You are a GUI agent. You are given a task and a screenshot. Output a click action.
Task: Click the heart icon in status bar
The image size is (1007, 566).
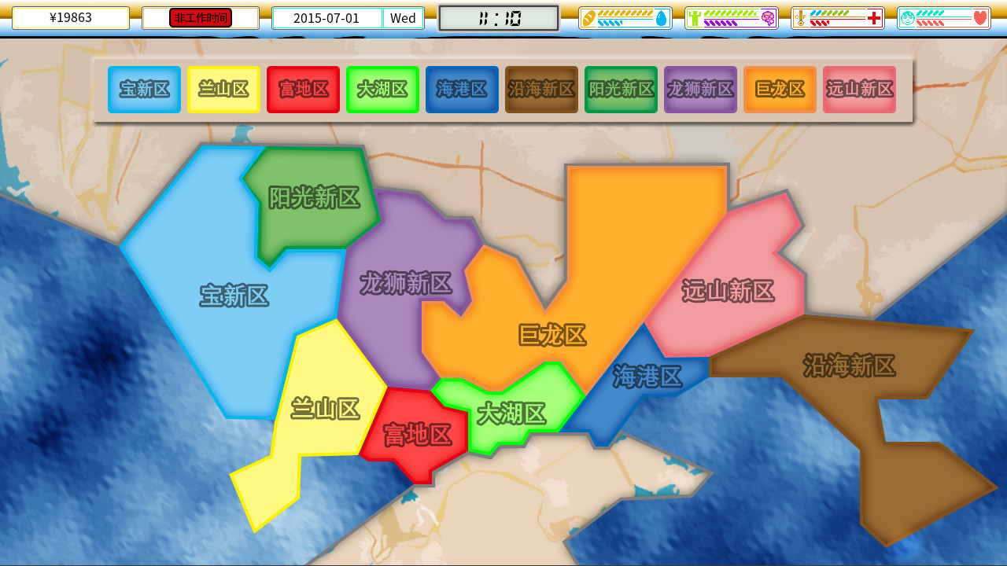click(x=979, y=18)
